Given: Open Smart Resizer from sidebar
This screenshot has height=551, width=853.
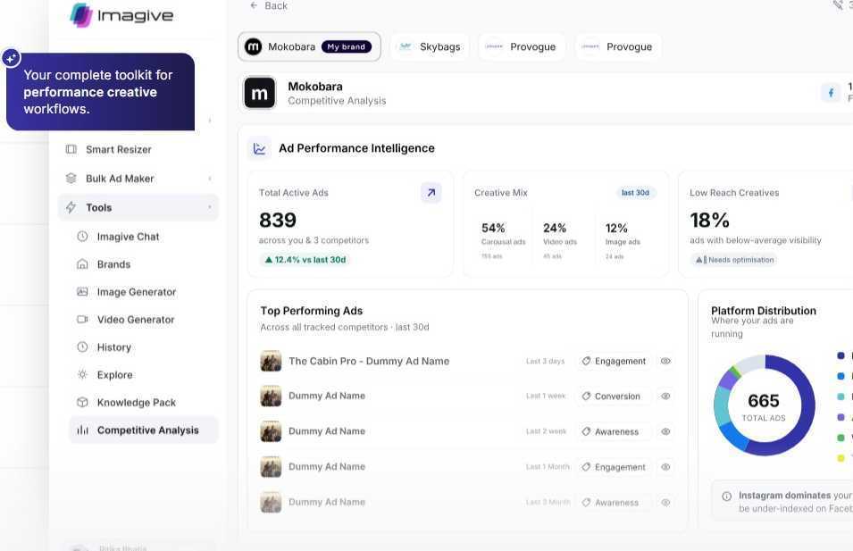Looking at the screenshot, I should pyautogui.click(x=138, y=149).
